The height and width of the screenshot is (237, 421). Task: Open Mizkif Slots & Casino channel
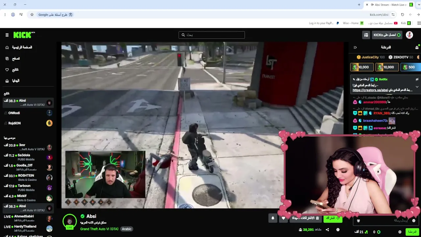pyautogui.click(x=28, y=198)
